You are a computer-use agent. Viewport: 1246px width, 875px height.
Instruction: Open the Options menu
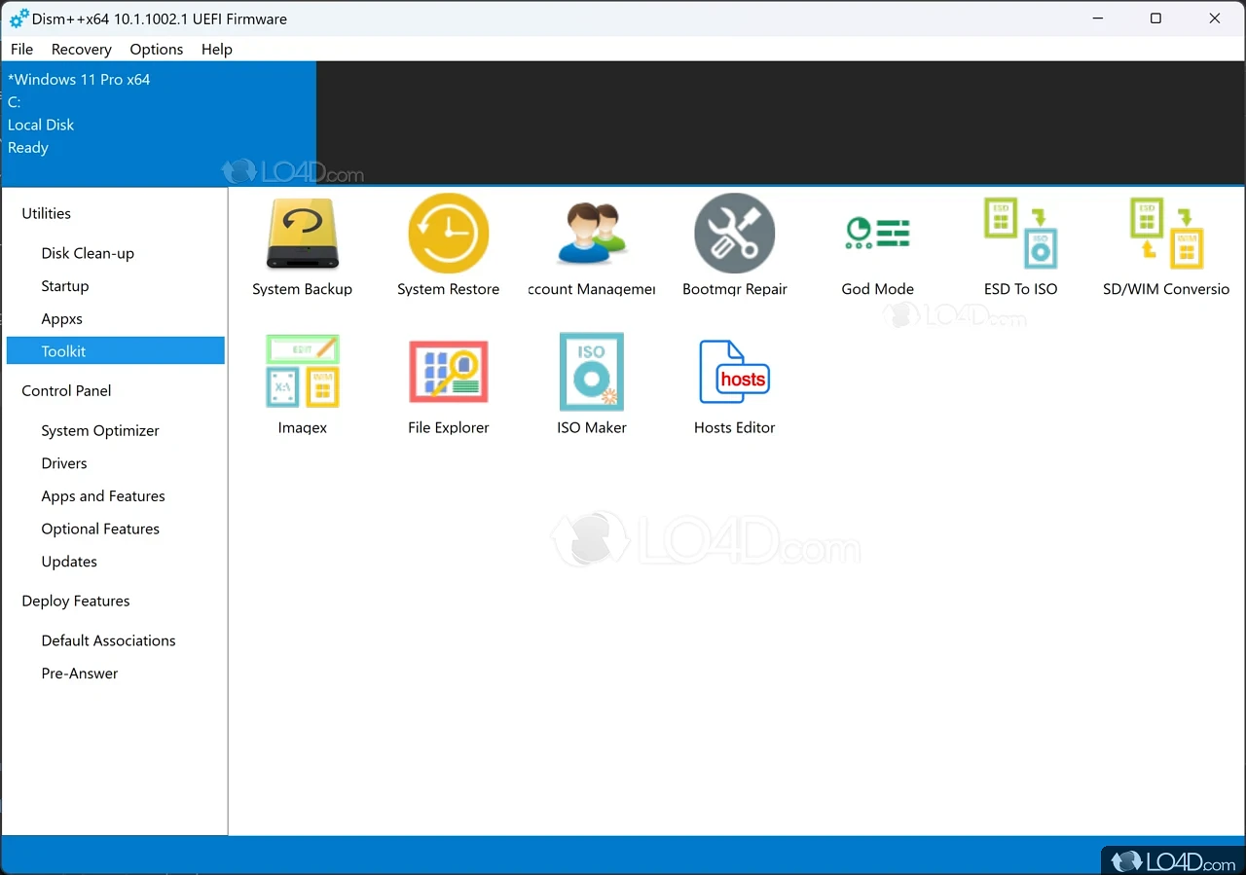(x=156, y=49)
